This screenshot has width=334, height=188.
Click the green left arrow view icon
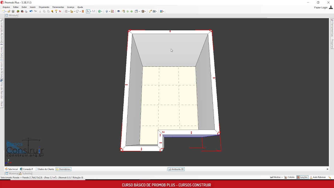[x=128, y=11]
